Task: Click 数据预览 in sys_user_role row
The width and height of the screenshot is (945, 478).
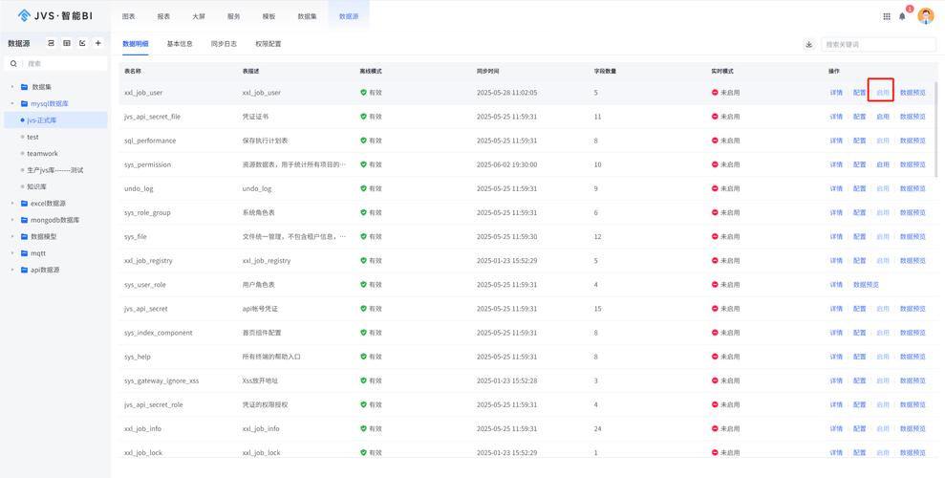Action: tap(866, 285)
